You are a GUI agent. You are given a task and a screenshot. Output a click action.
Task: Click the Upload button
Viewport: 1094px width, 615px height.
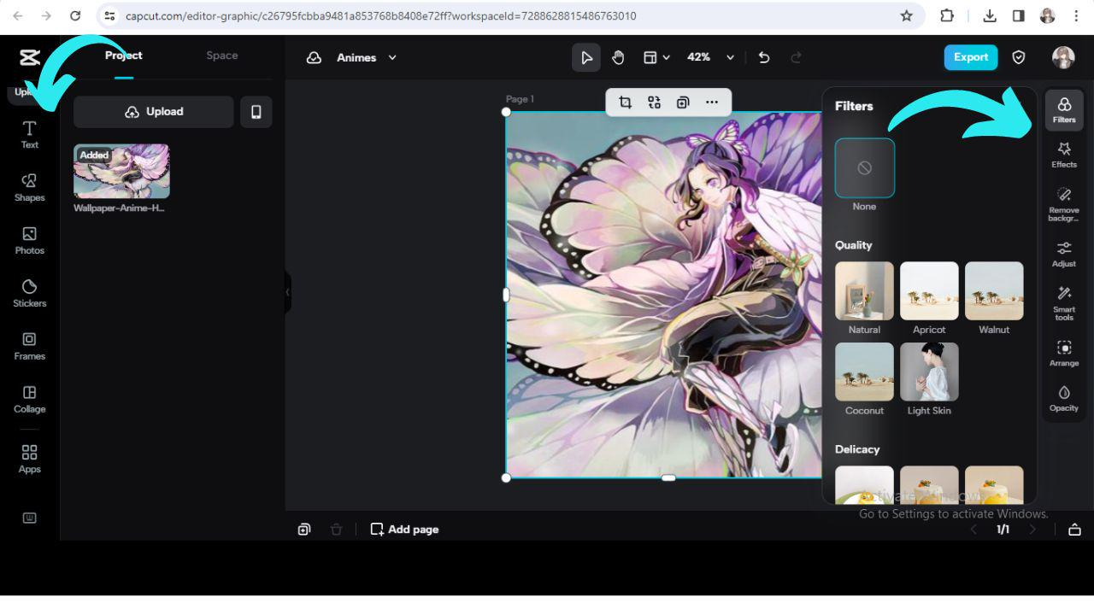(x=154, y=112)
